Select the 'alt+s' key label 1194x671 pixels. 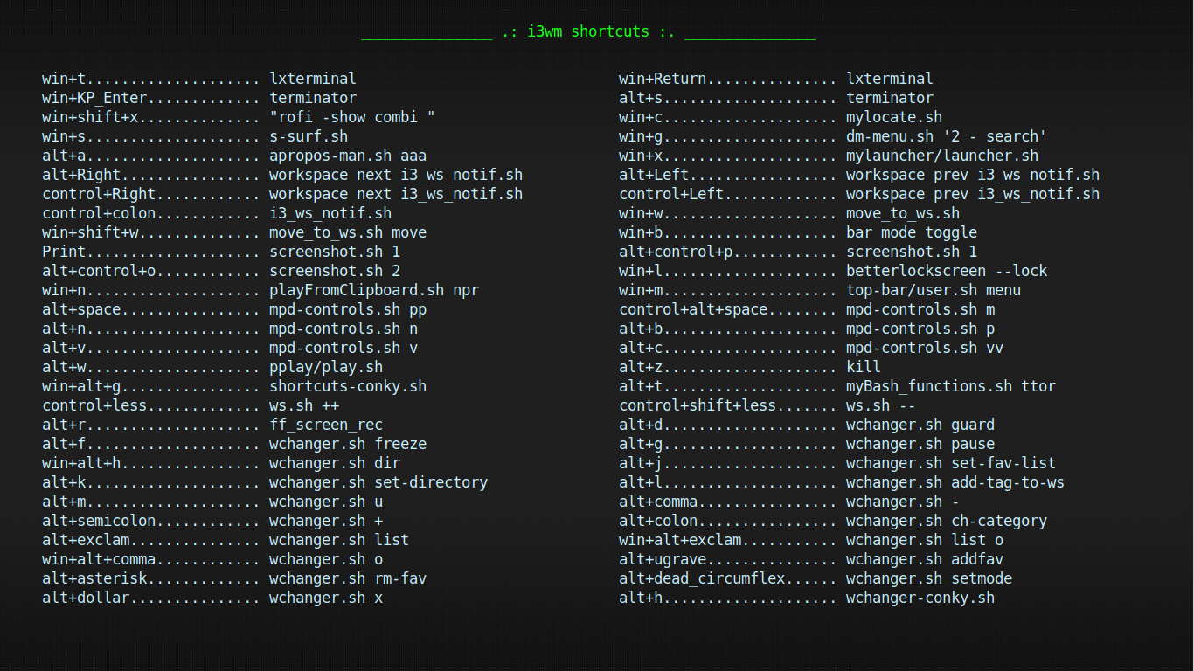click(x=641, y=98)
